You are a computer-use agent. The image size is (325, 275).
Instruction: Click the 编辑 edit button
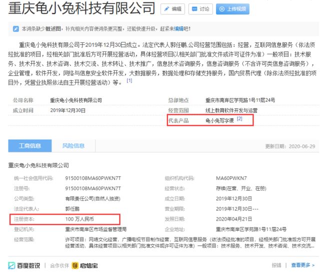click(x=172, y=9)
